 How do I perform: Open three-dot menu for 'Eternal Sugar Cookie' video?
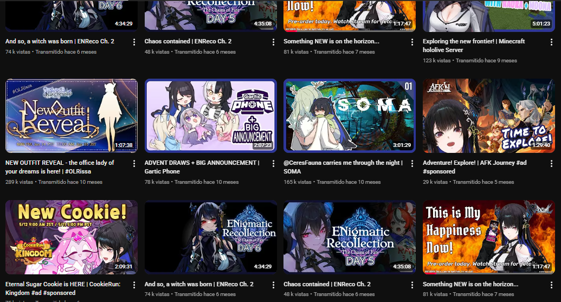134,285
